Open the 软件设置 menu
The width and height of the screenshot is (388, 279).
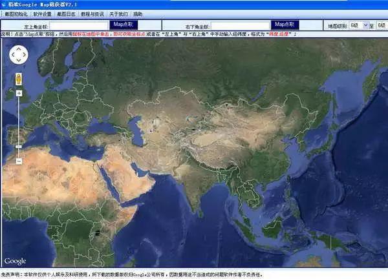pos(42,14)
